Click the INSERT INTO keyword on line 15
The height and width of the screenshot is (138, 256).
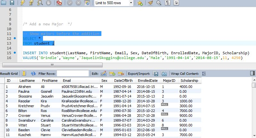coord(35,53)
